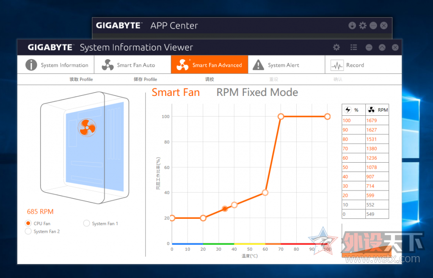The image size is (433, 278).
Task: Click the Record waveform icon
Action: pos(337,65)
